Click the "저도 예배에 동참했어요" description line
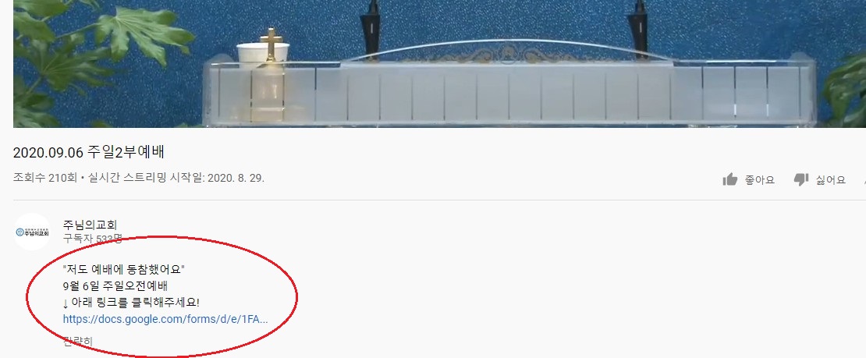 (124, 270)
